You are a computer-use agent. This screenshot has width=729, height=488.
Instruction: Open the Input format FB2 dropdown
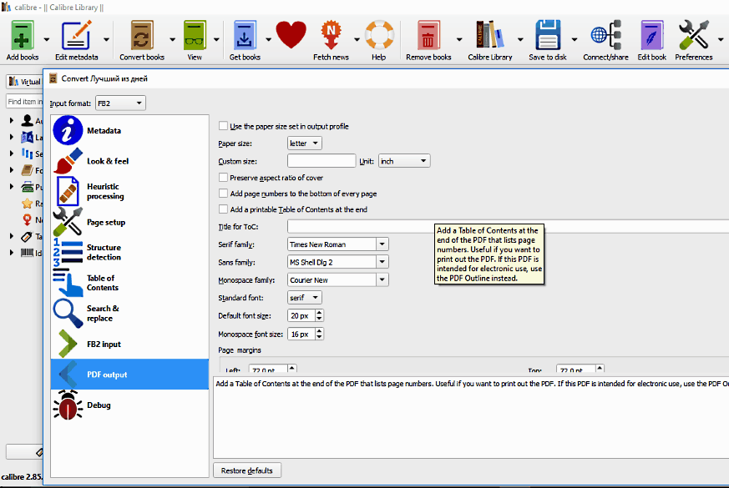120,103
